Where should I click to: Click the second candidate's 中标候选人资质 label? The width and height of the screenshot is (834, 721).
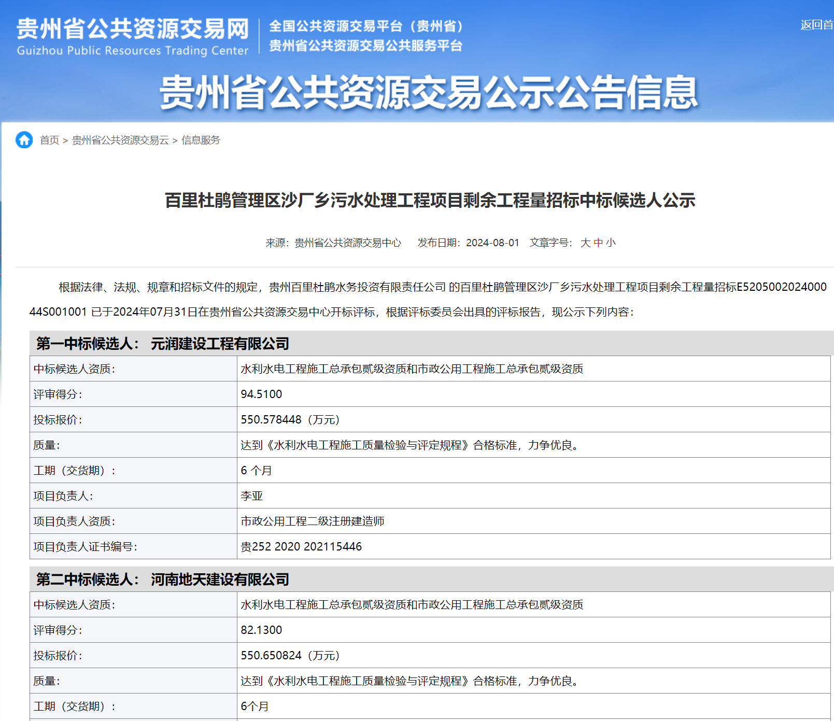tap(74, 604)
